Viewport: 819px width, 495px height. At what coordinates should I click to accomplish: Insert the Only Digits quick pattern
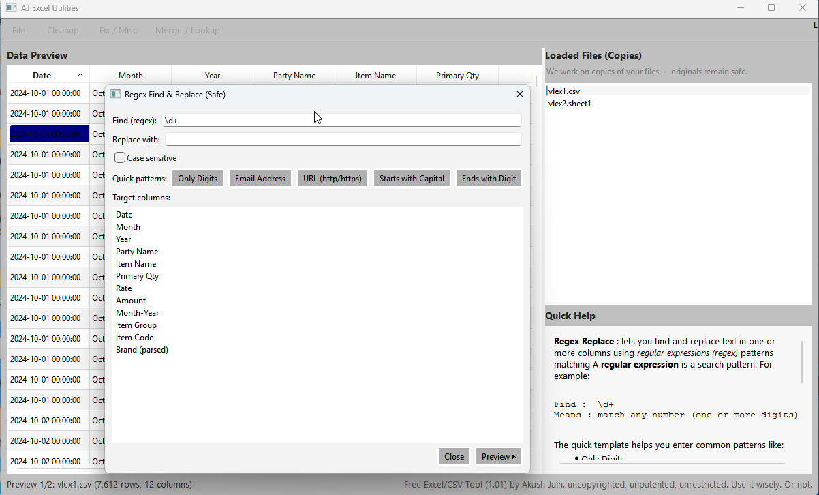198,178
